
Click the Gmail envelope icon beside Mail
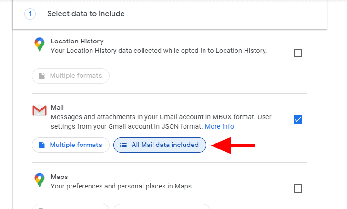[40, 111]
